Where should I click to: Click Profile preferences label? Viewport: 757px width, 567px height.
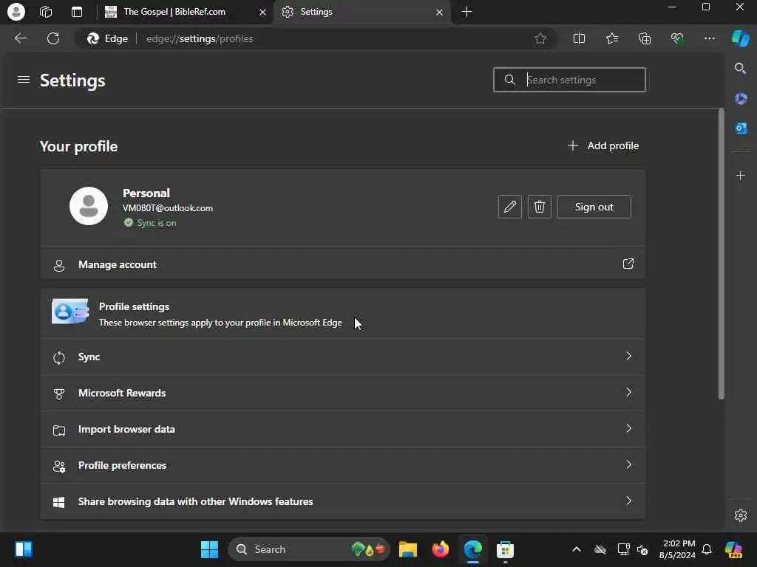[x=122, y=465]
